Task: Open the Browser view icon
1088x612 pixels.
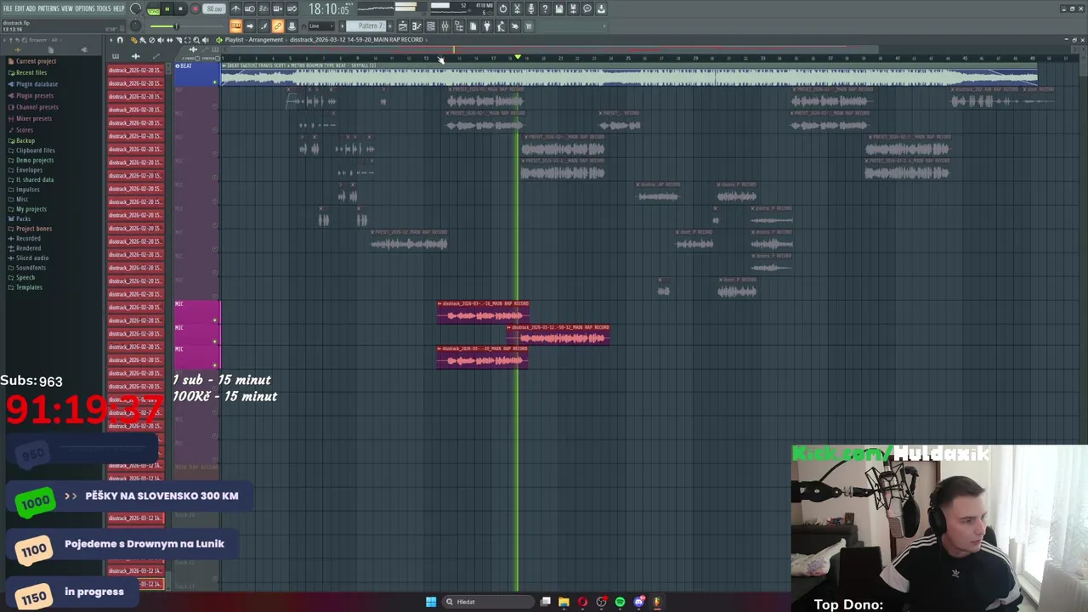Action: (459, 26)
